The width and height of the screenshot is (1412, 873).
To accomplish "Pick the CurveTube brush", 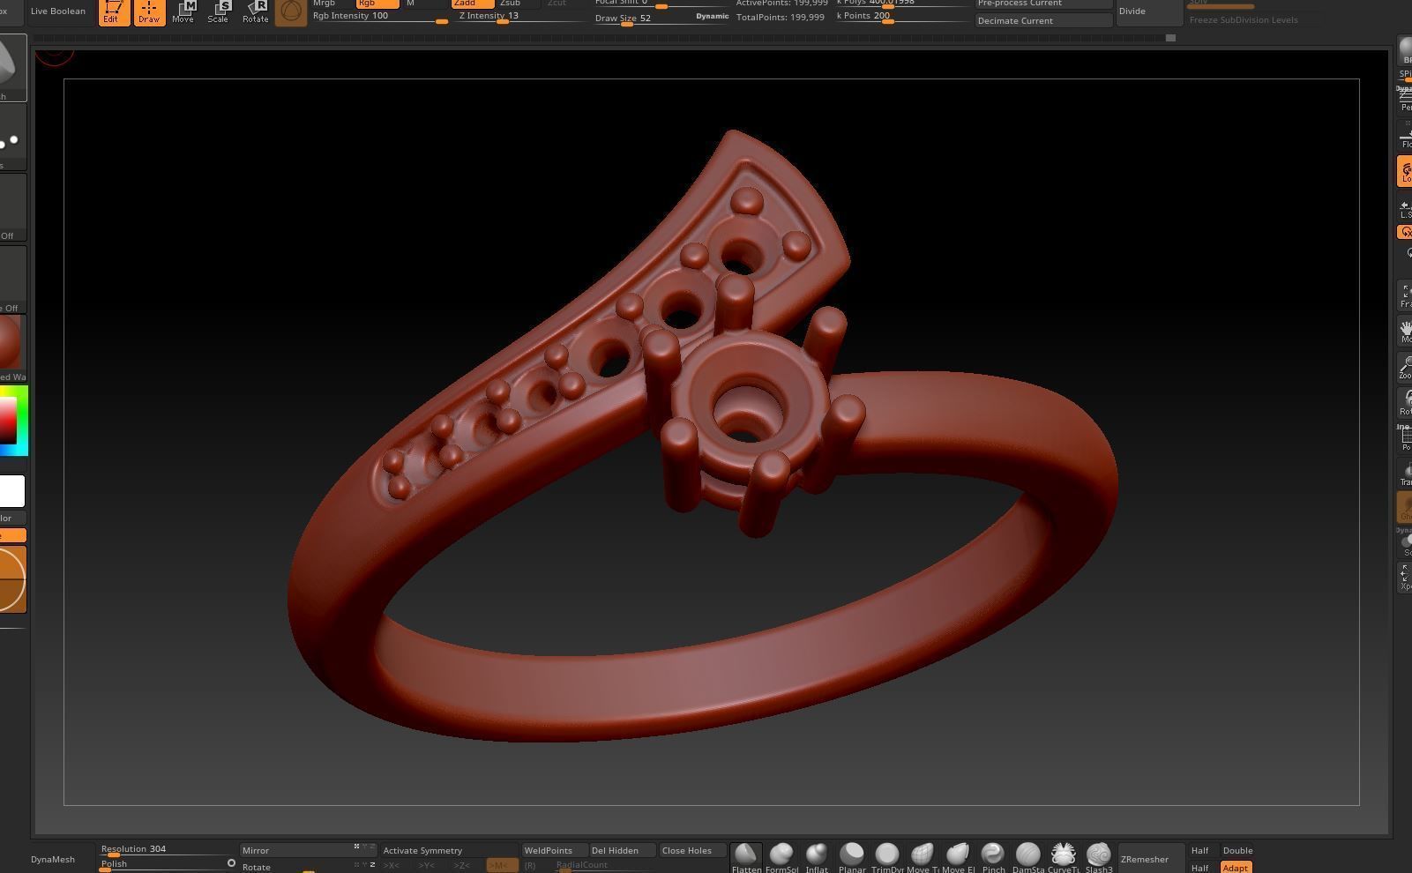I will [x=1064, y=857].
